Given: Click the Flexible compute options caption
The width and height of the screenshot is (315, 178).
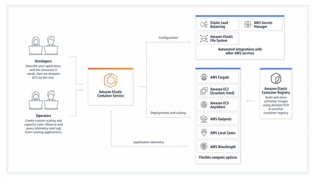Looking at the screenshot, I should (x=218, y=158).
